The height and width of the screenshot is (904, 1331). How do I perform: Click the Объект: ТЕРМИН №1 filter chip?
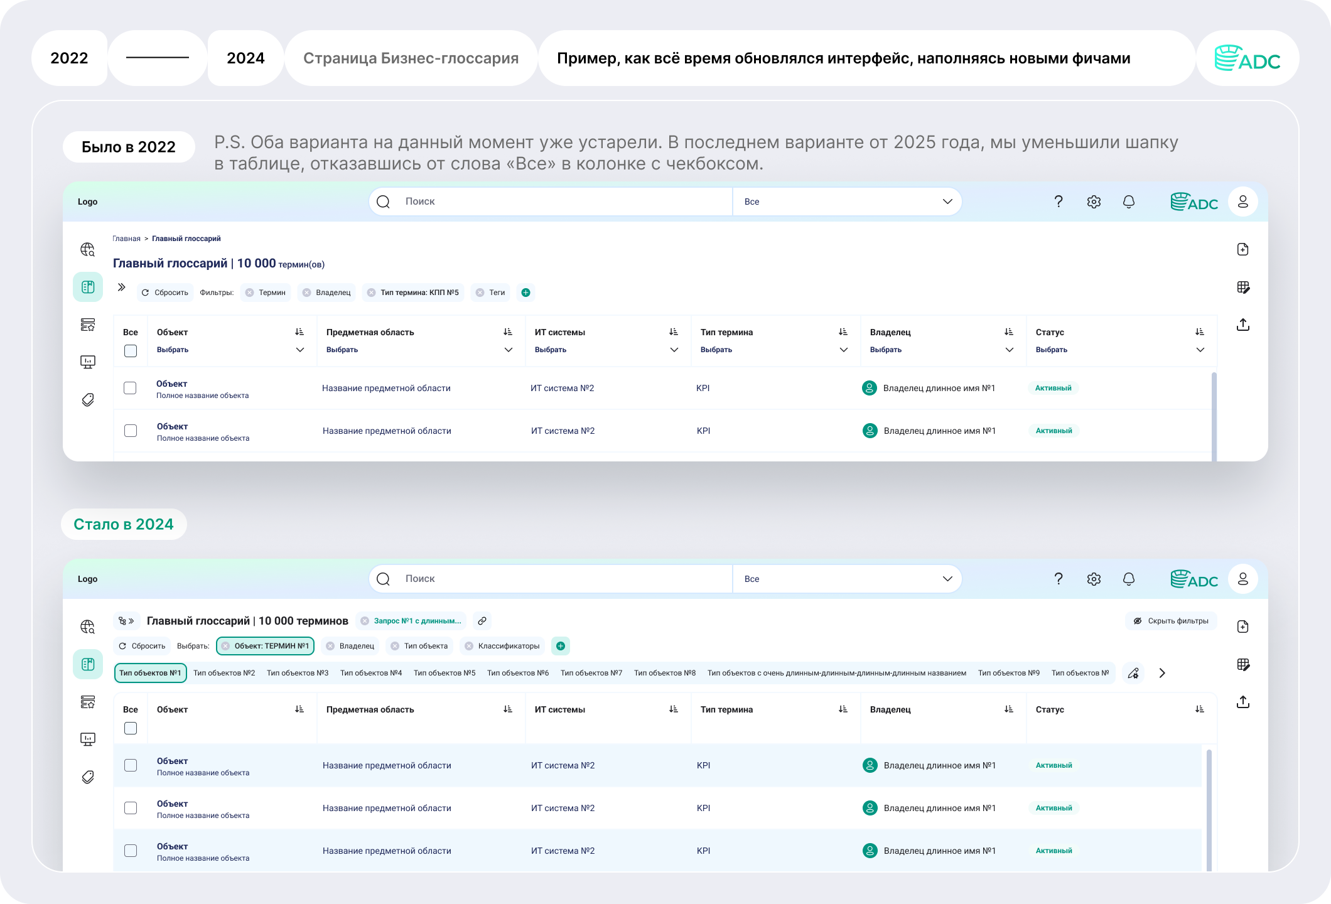point(266,646)
